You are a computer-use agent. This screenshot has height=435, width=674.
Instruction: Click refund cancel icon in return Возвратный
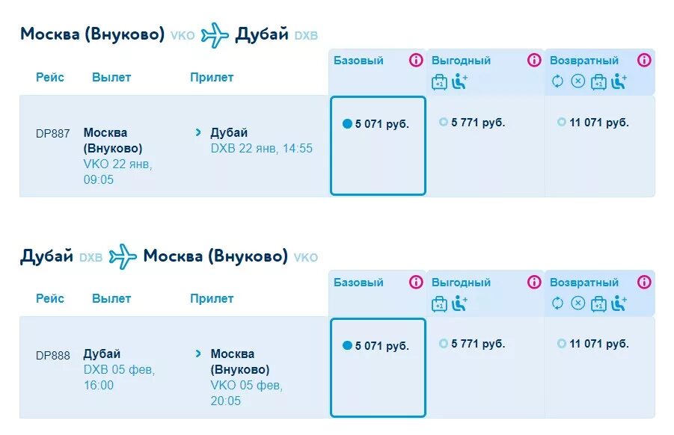coord(578,303)
